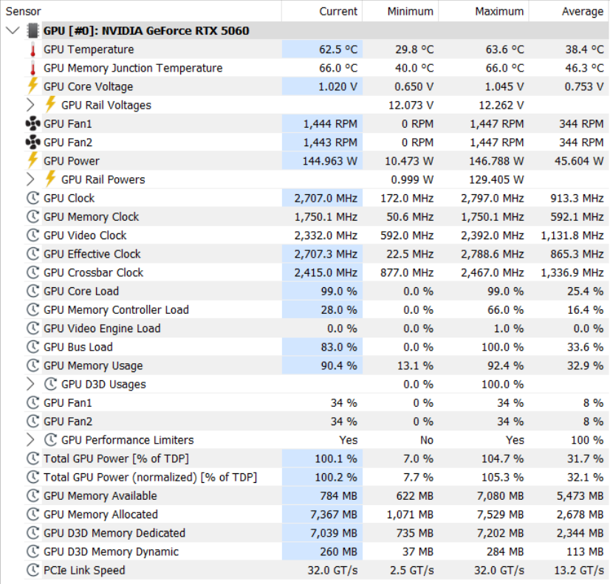Expand the GPU Rail Powers node
Image resolution: width=610 pixels, height=584 pixels.
(x=30, y=179)
